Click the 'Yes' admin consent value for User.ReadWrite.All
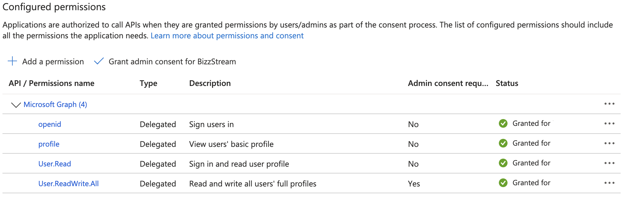 click(x=414, y=184)
